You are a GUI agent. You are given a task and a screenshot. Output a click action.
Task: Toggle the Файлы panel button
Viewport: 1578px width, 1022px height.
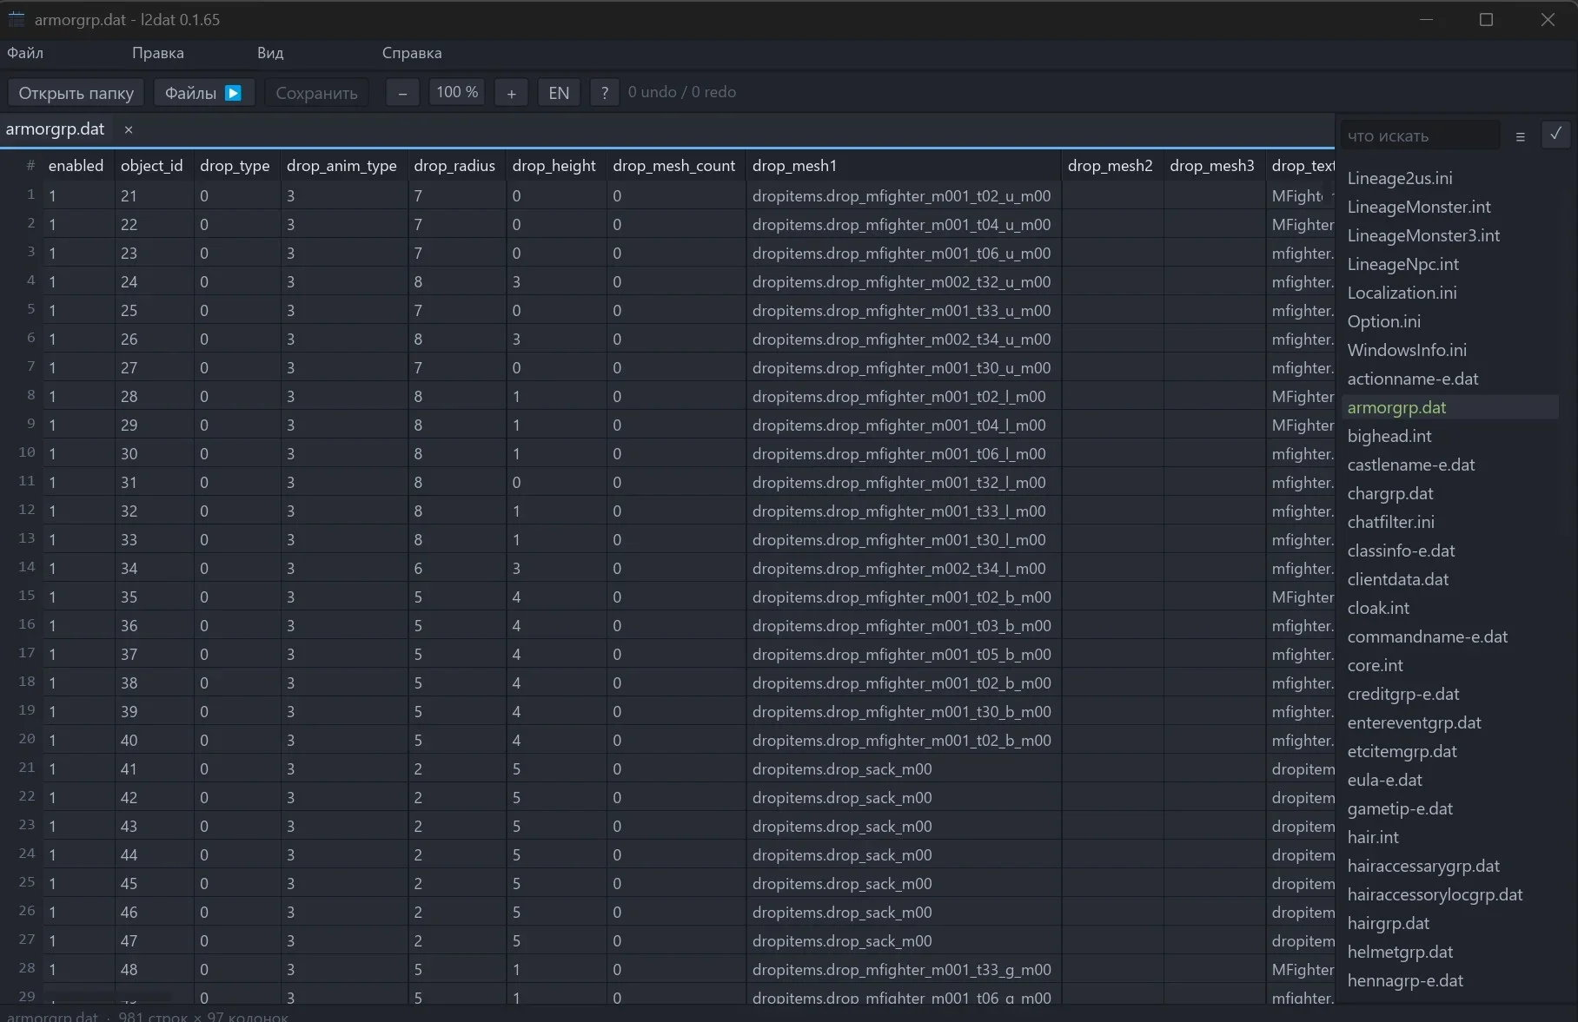click(x=203, y=93)
